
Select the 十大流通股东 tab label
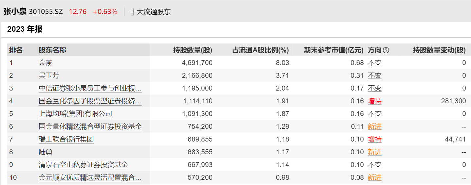point(150,12)
